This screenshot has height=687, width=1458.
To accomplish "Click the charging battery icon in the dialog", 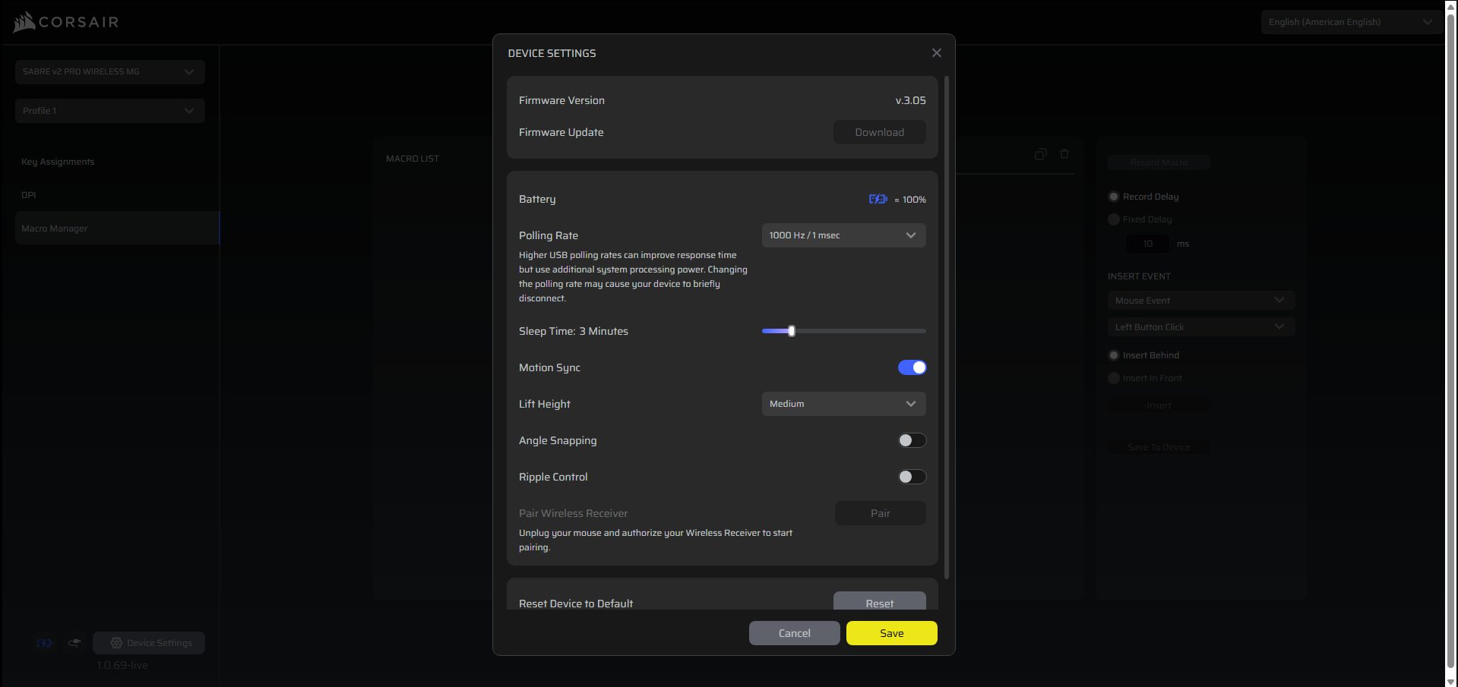I will (878, 199).
